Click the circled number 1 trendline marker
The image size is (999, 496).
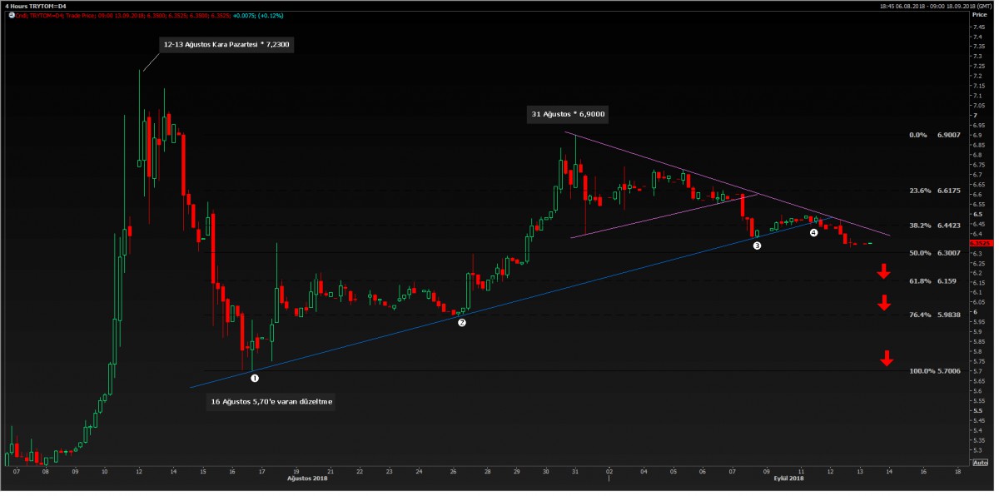[x=255, y=378]
